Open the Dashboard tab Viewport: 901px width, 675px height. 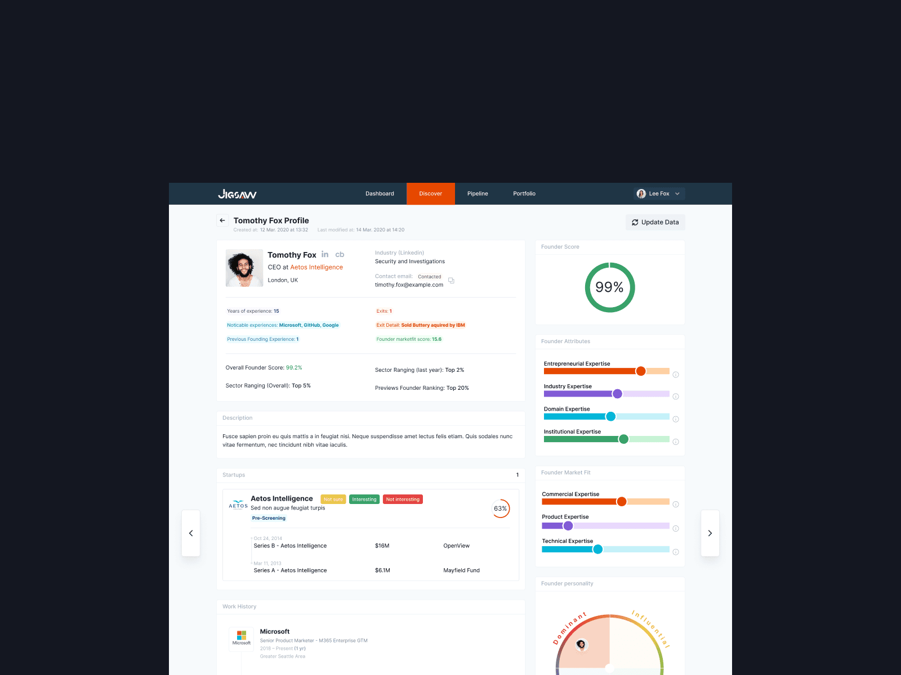tap(380, 193)
